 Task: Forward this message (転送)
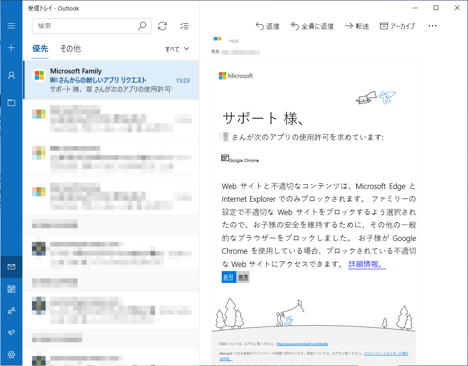click(x=357, y=26)
